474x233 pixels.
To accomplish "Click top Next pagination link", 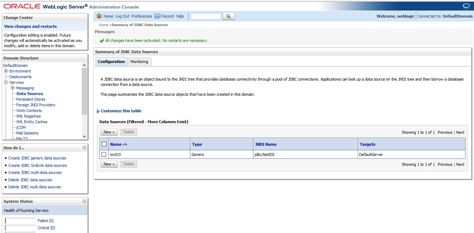I will point(460,132).
